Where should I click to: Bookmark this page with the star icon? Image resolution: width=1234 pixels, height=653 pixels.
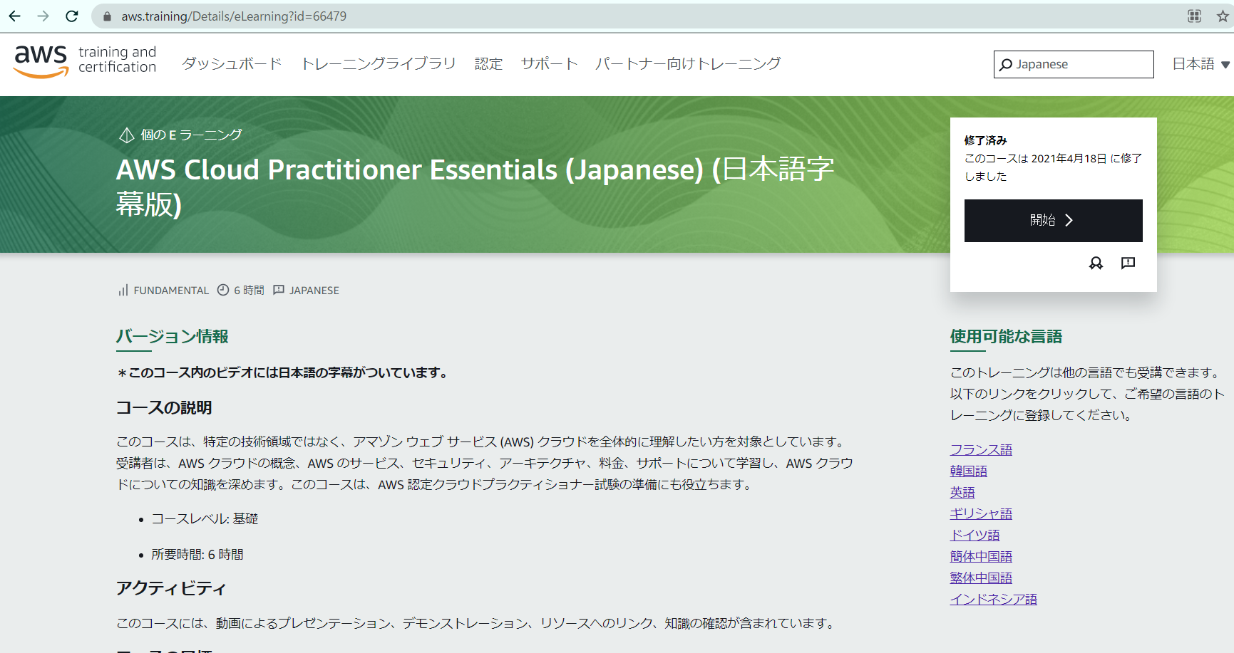[1223, 16]
